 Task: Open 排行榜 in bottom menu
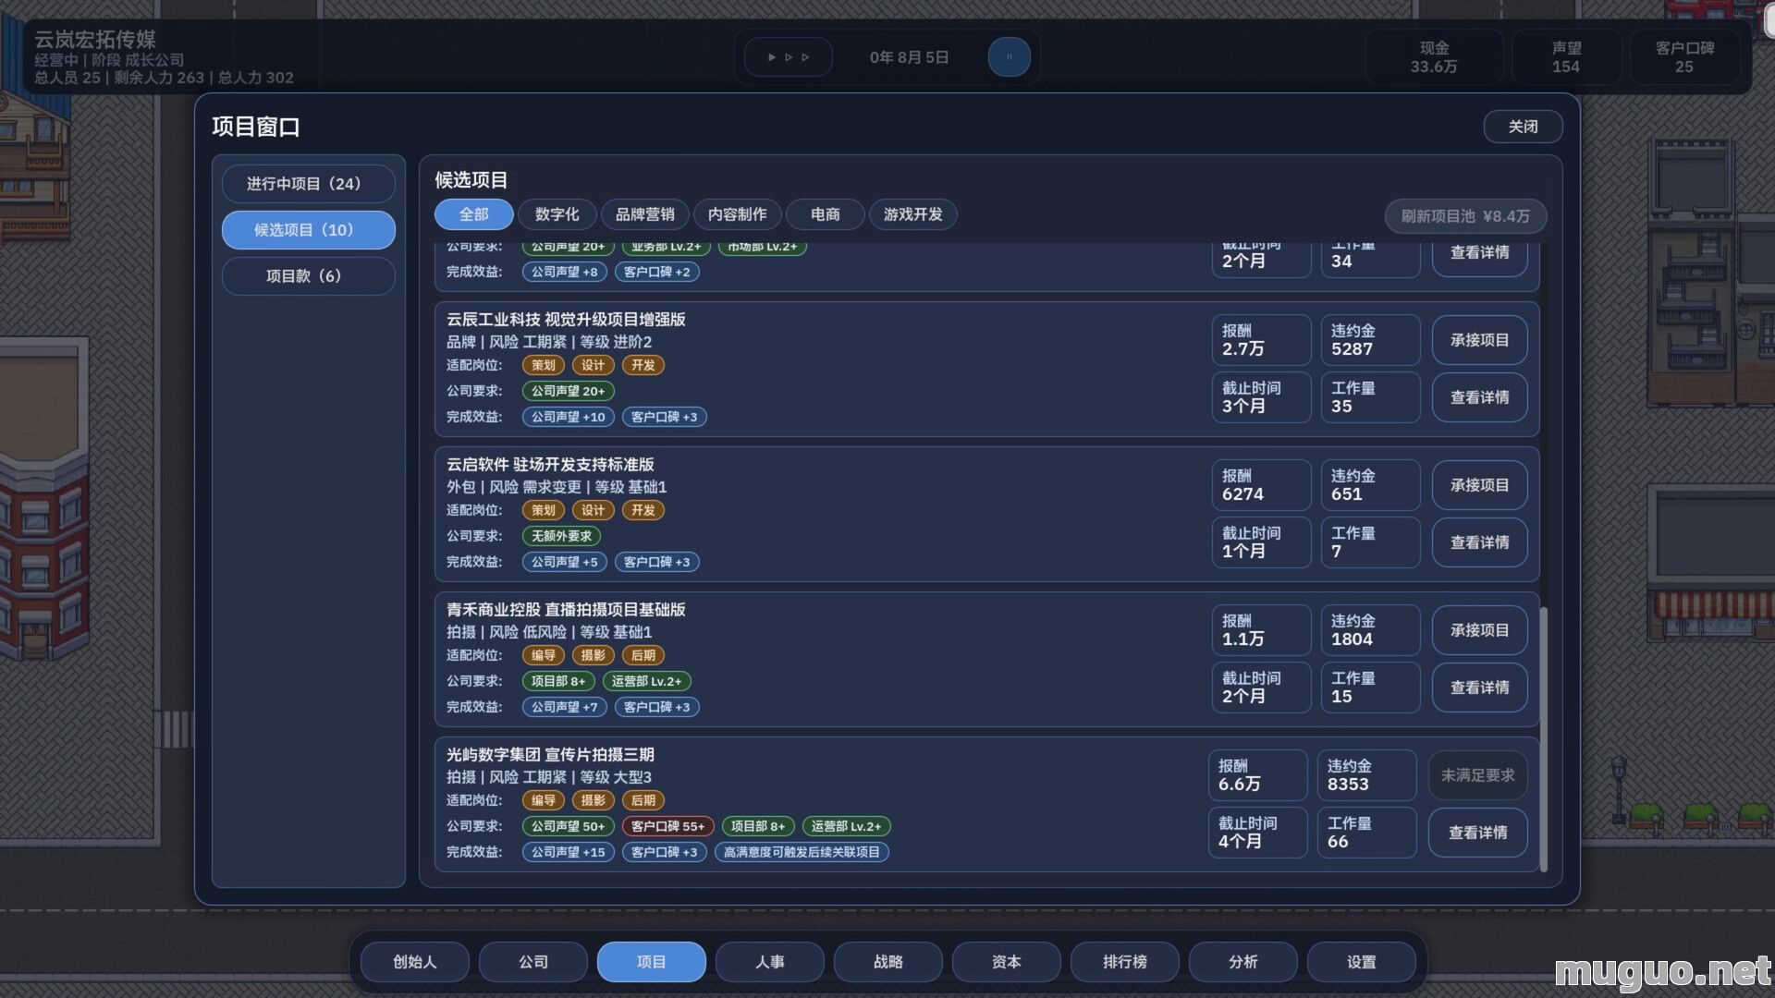click(x=1124, y=962)
